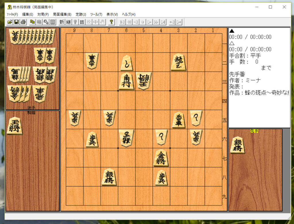Screen dimensions: 294x224
Task: Click the document list icon in the toolbar
Action: click(53, 22)
